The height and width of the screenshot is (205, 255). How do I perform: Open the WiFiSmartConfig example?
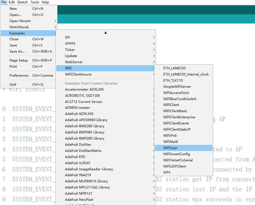click(x=176, y=154)
